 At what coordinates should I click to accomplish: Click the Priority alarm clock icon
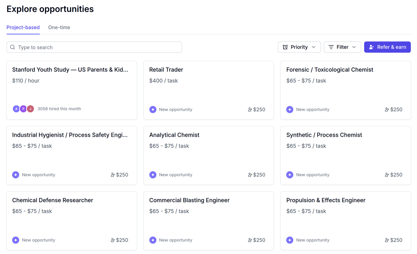285,47
